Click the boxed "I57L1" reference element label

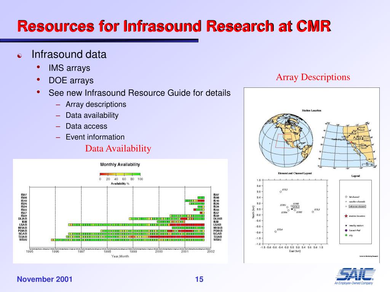[296, 206]
